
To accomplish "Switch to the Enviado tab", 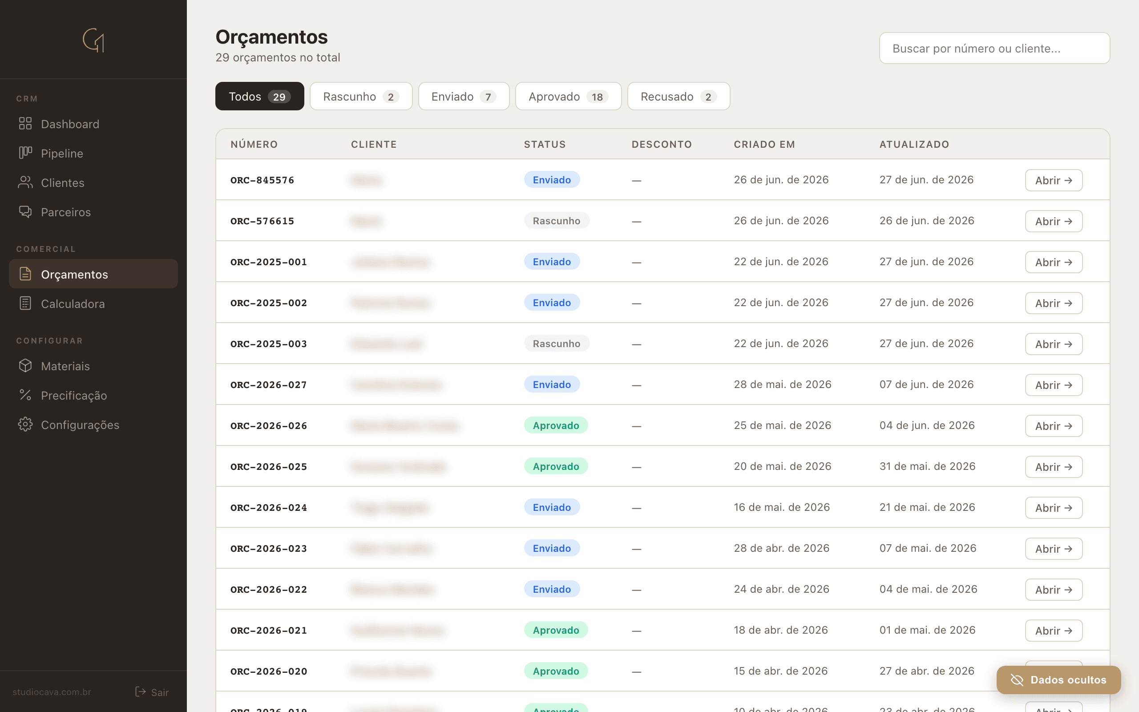I will point(464,97).
